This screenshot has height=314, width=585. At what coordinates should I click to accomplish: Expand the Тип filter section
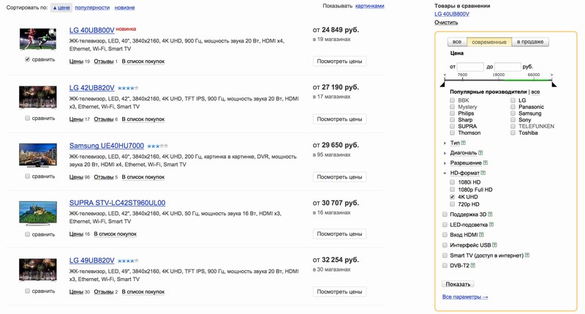click(455, 143)
